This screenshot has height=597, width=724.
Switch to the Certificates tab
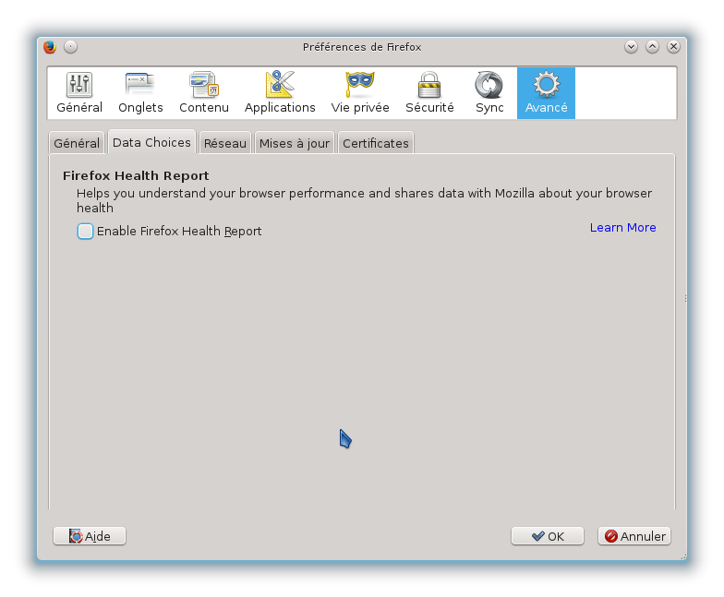(375, 143)
